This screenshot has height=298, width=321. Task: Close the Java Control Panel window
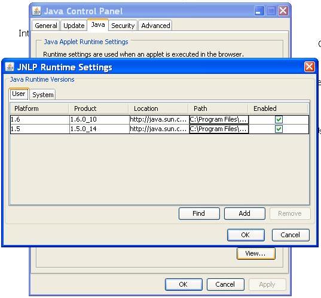pyautogui.click(x=283, y=10)
